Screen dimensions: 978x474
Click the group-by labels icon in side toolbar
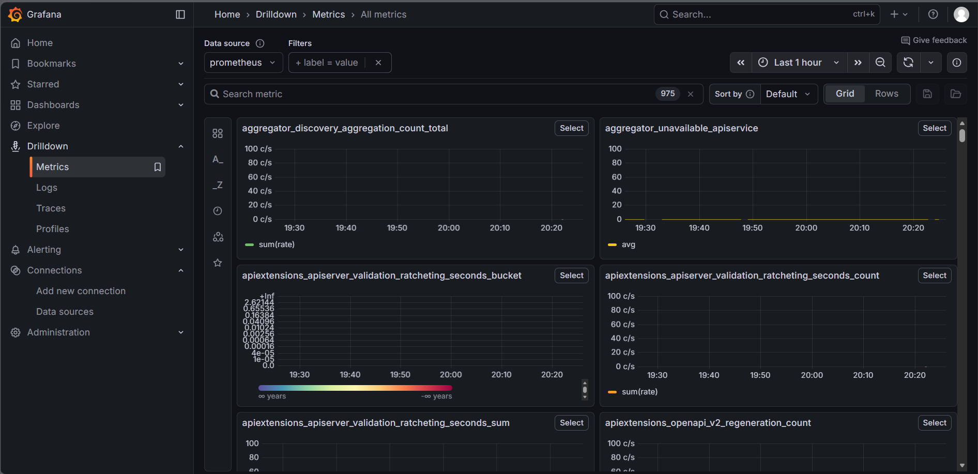tap(218, 237)
